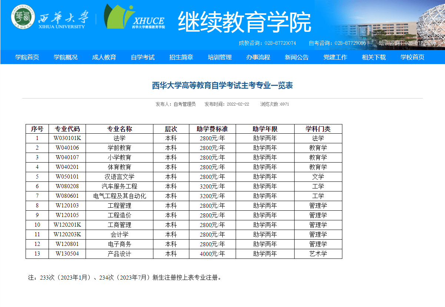Viewport: 445px width, 307px height.
Task: Click code cell W080601
Action: click(x=67, y=196)
